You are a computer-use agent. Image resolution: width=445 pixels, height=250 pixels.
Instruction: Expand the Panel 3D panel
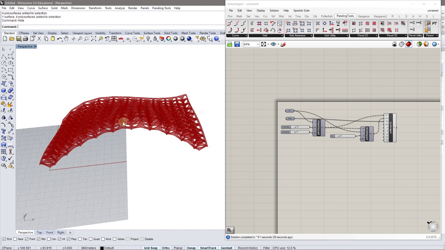coord(406,35)
